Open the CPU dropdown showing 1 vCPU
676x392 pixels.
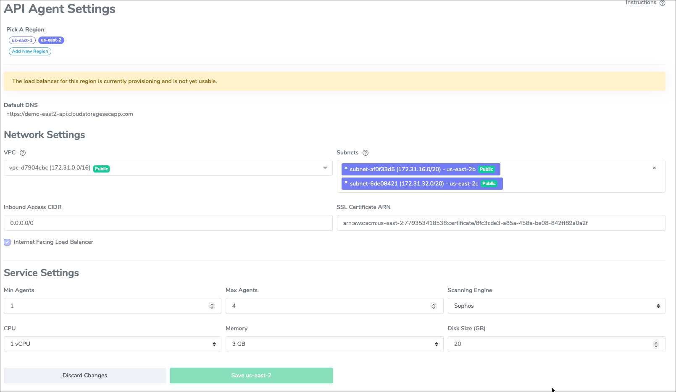pos(112,344)
